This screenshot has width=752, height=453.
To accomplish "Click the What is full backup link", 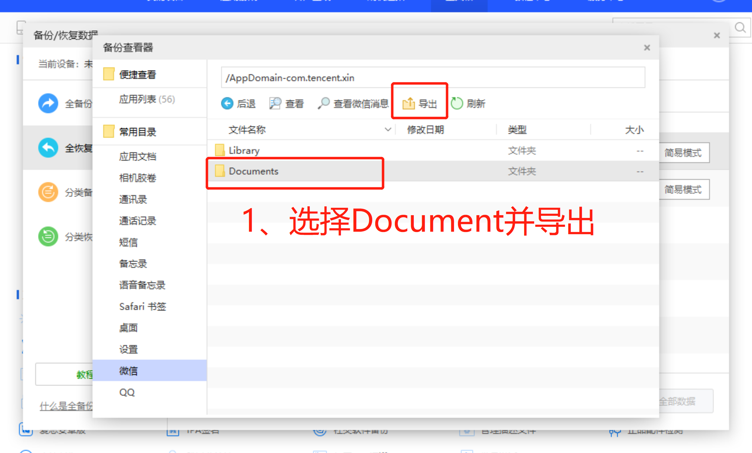I will coord(66,406).
